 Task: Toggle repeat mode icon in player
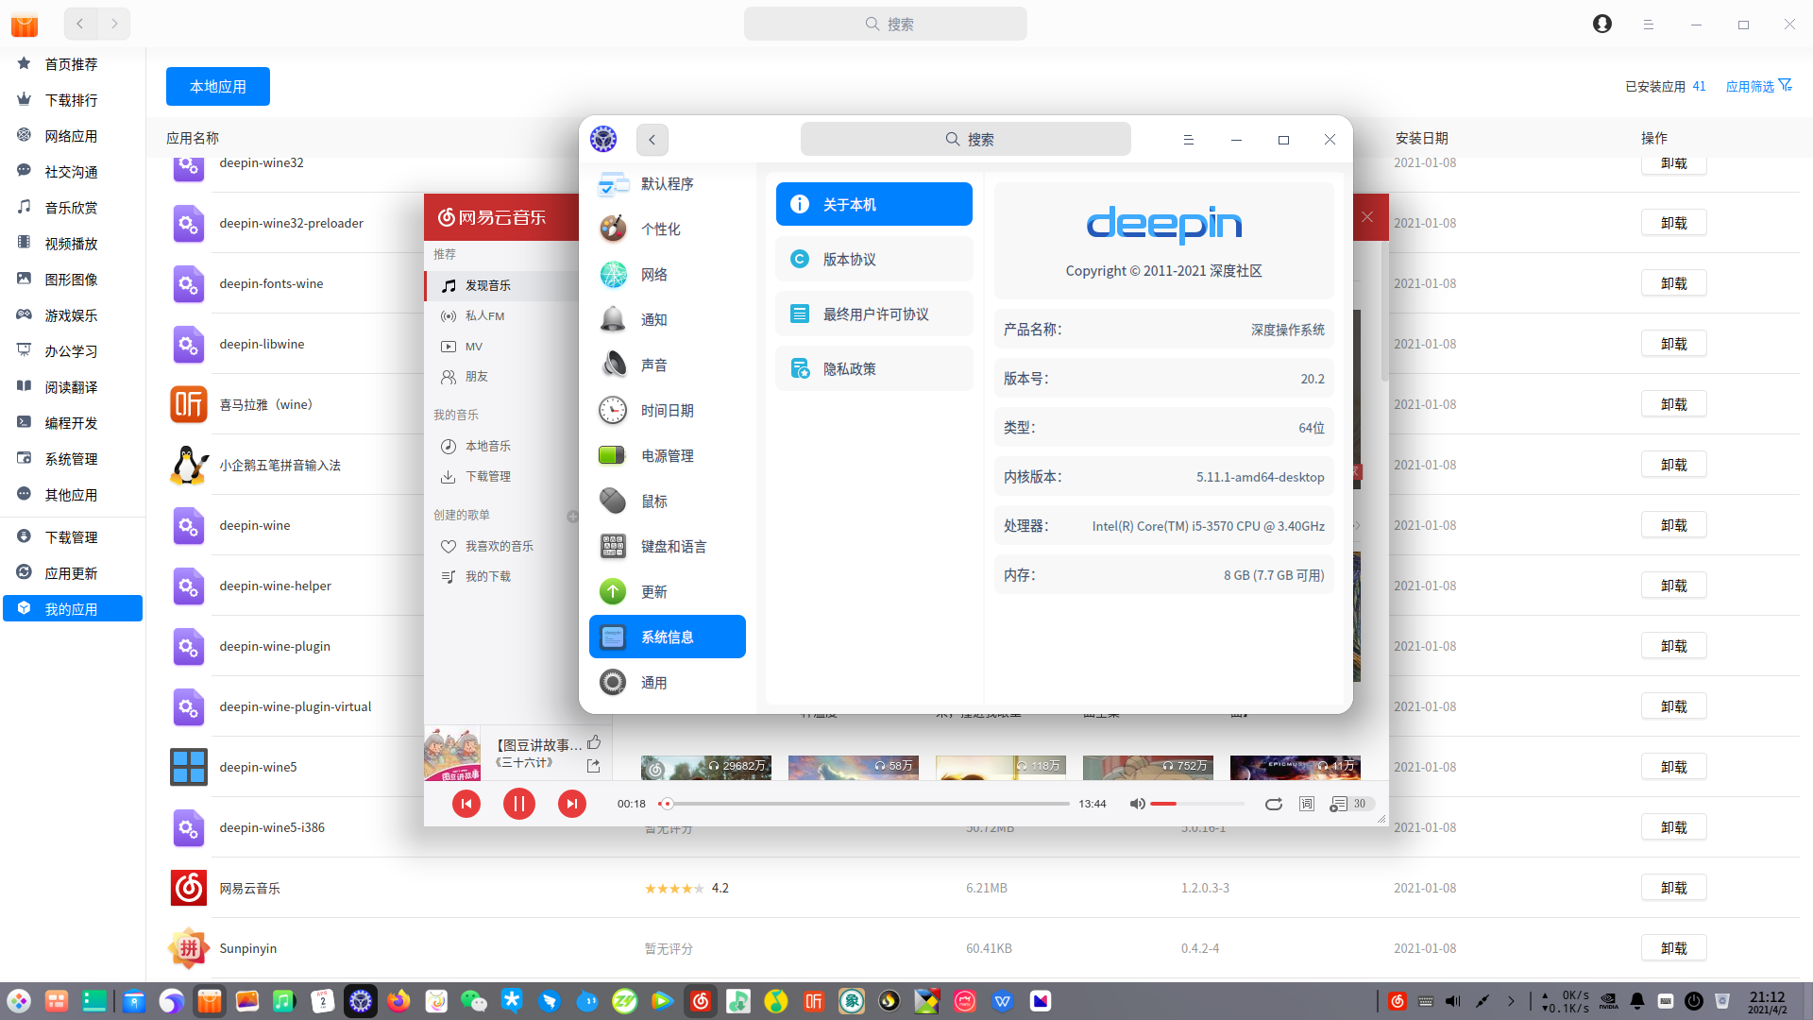coord(1273,804)
